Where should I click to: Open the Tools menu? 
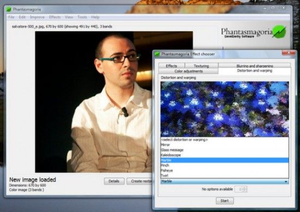(82, 17)
